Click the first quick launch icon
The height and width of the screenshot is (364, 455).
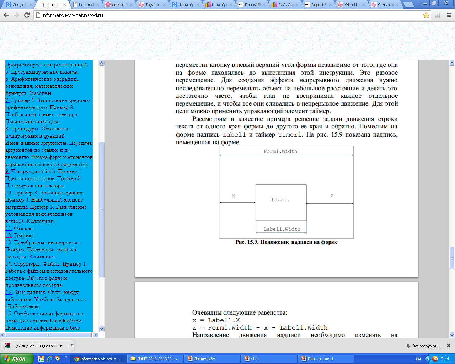pyautogui.click(x=41, y=359)
